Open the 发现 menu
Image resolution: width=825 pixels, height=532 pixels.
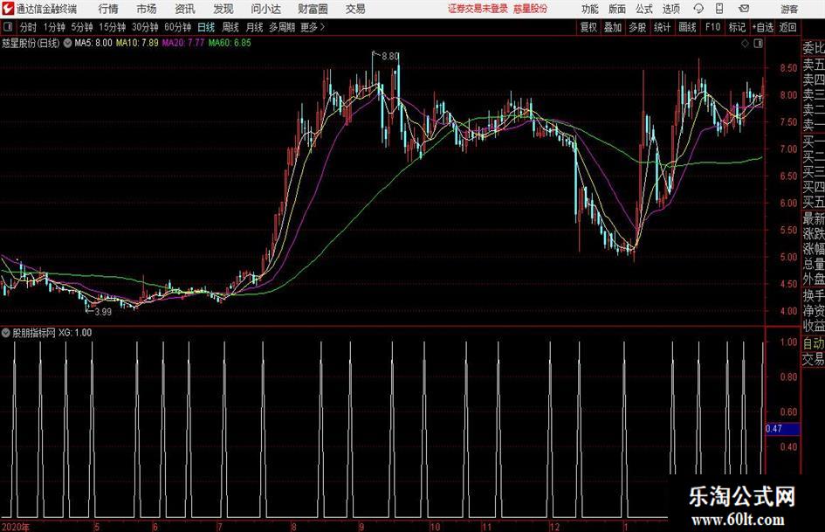223,9
